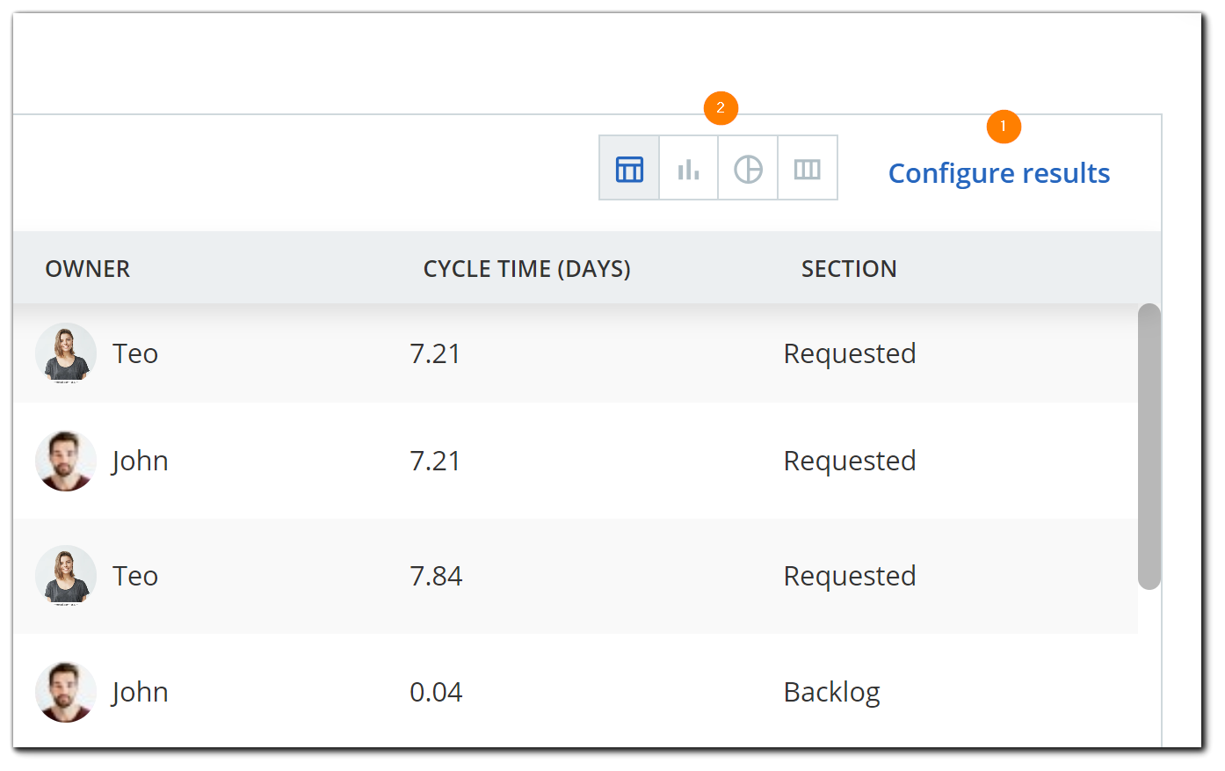Click Requested in the 7.84 row
The image size is (1225, 771).
[849, 576]
